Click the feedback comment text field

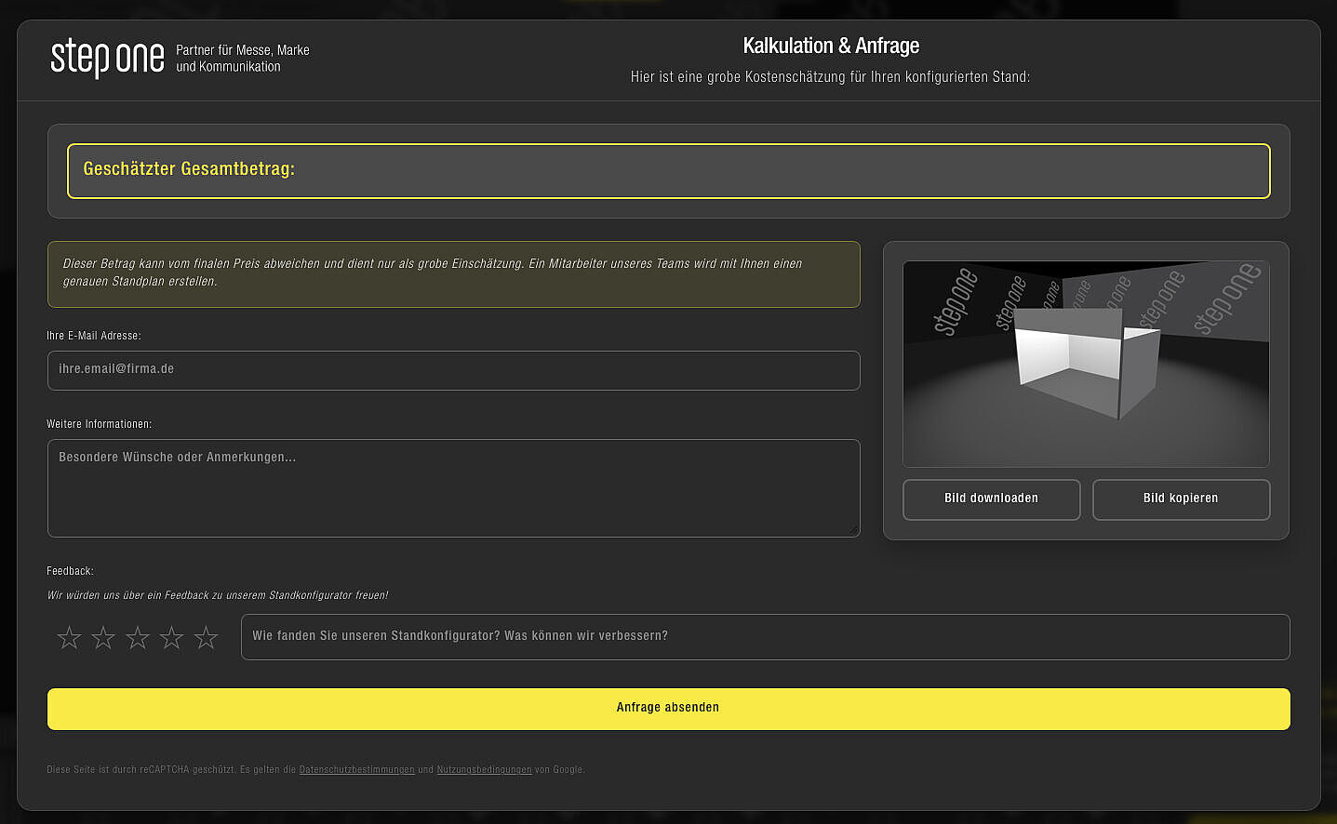765,637
